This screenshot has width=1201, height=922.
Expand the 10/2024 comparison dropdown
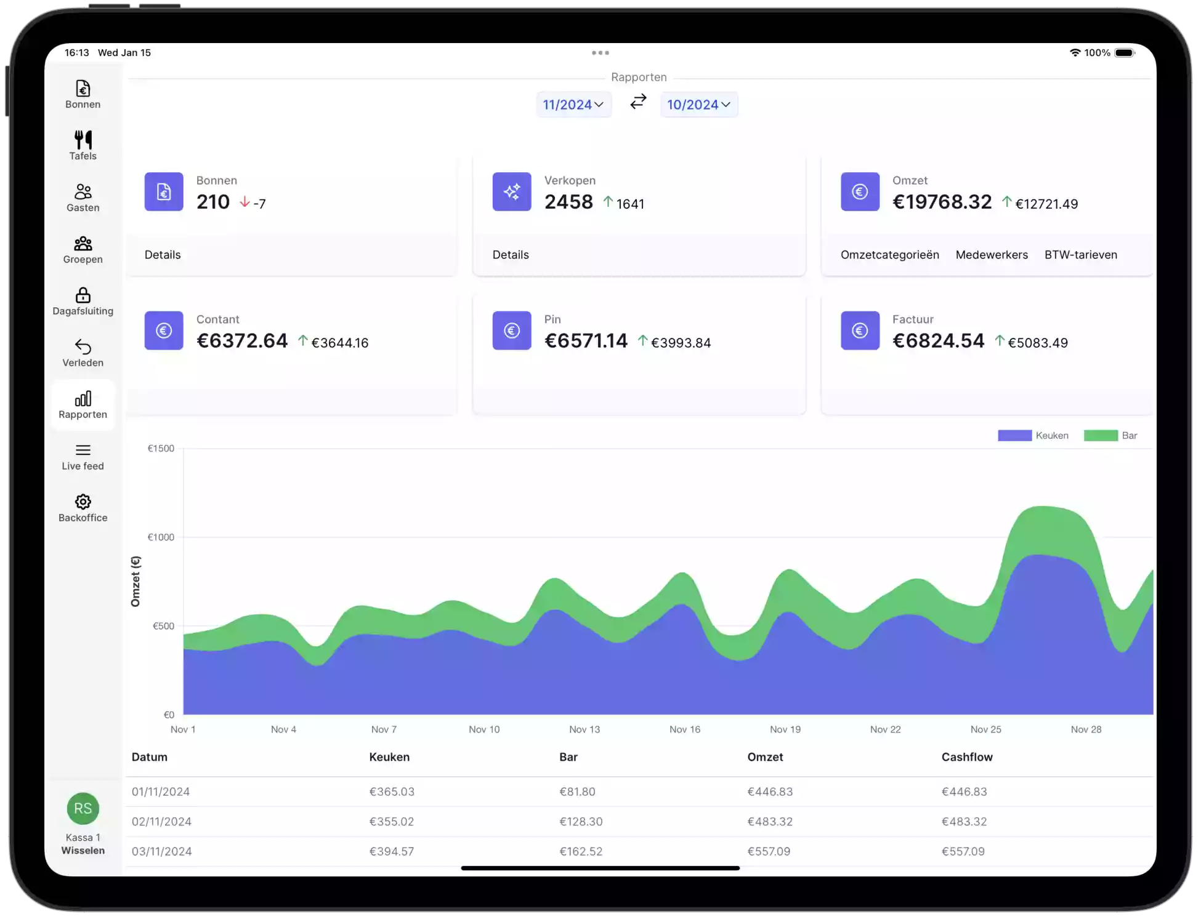tap(699, 103)
